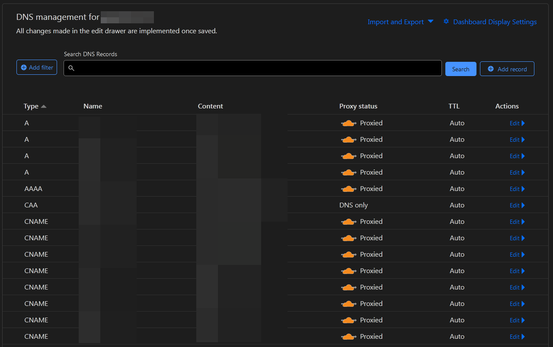Viewport: 553px width, 347px height.
Task: Click orange cloud icon in last CNAME row
Action: (348, 337)
